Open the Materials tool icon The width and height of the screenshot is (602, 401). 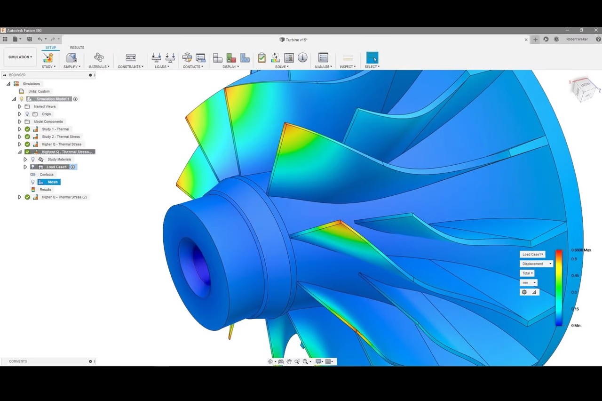point(99,57)
